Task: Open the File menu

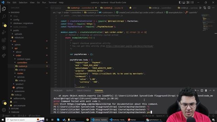Action: click(8, 2)
